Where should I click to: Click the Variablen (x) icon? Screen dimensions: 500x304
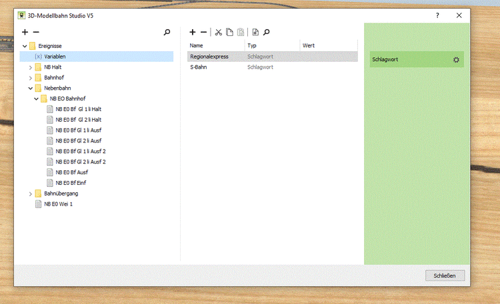[38, 57]
